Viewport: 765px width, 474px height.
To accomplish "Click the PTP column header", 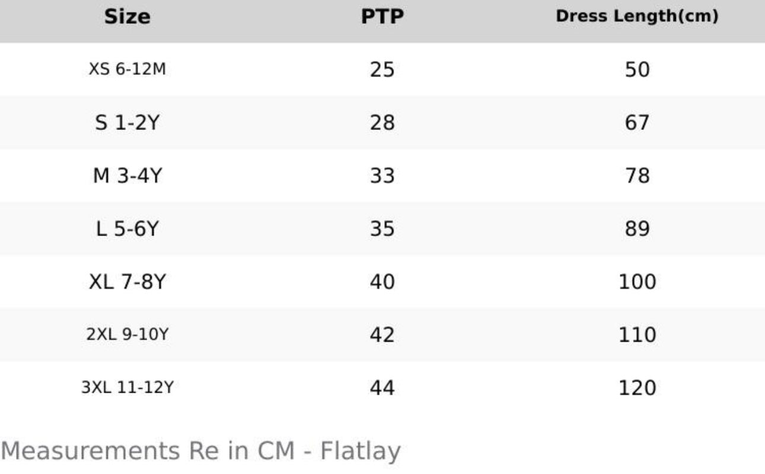I will [382, 17].
